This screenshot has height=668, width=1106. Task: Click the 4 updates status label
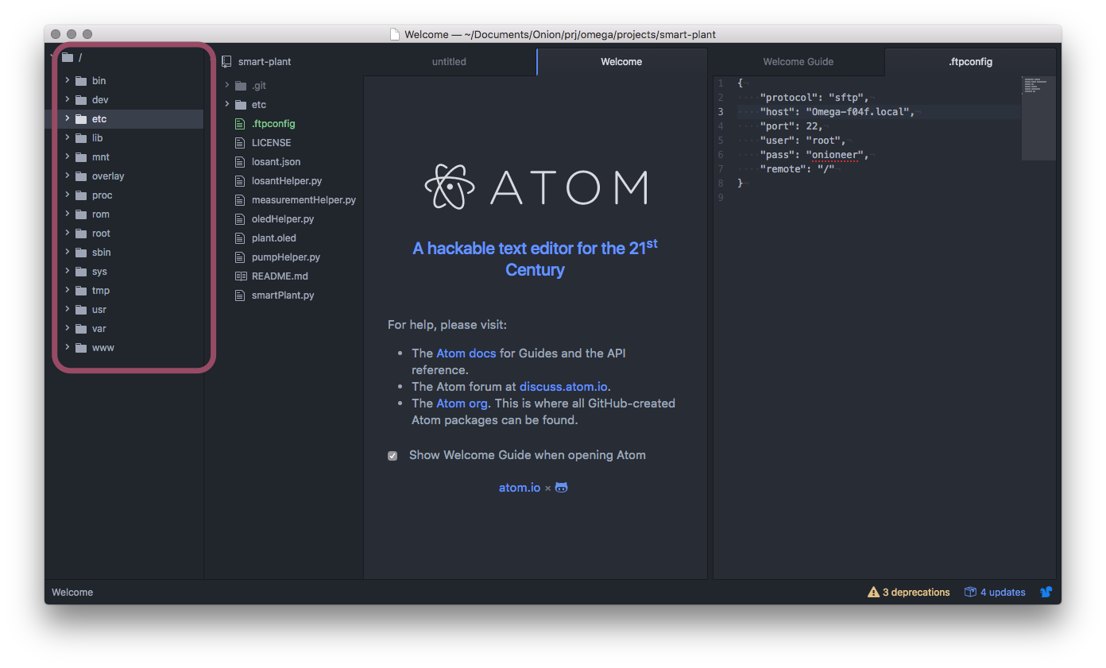pos(1003,593)
